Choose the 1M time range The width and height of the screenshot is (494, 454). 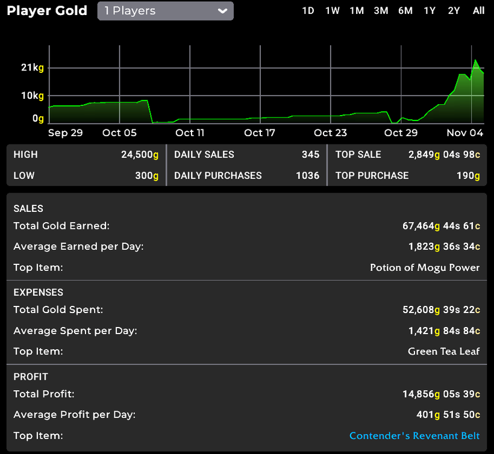pyautogui.click(x=357, y=11)
